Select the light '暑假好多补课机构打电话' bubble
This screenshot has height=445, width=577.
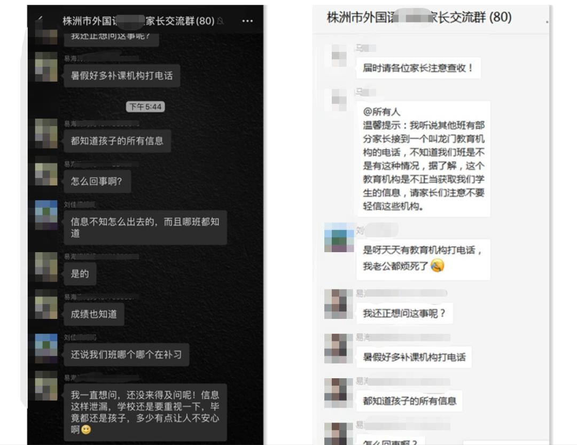[x=414, y=357]
